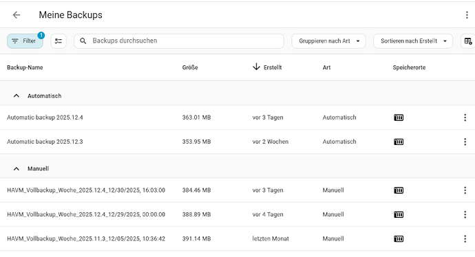Open the Sortieren nach Erstellt dropdown
Screen dimensions: 475x257
[413, 41]
